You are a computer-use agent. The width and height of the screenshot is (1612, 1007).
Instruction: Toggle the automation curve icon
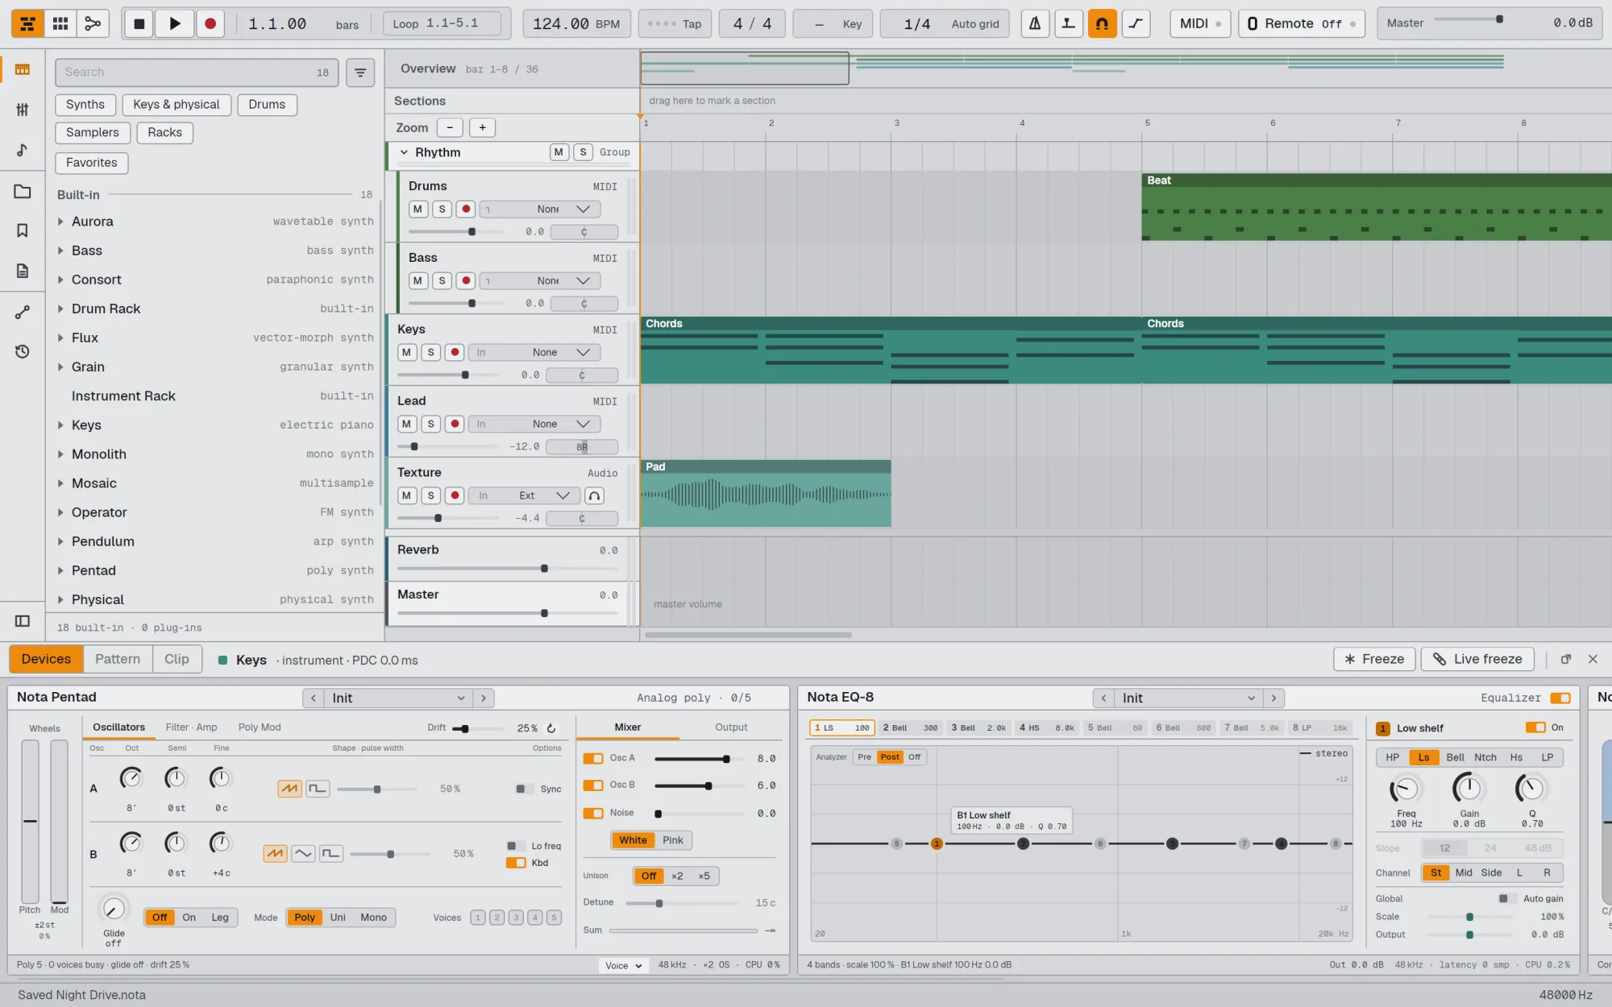1136,23
